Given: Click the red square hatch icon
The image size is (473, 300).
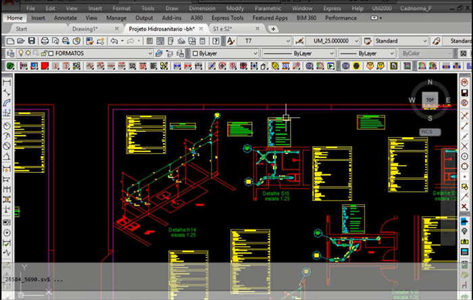Looking at the screenshot, I should 45,66.
